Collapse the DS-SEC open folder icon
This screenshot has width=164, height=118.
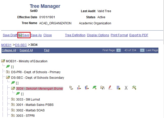pyautogui.click(x=8, y=77)
